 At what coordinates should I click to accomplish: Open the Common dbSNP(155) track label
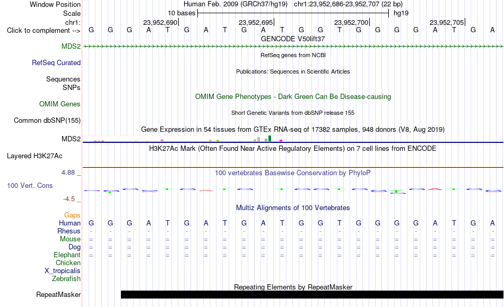(x=47, y=120)
